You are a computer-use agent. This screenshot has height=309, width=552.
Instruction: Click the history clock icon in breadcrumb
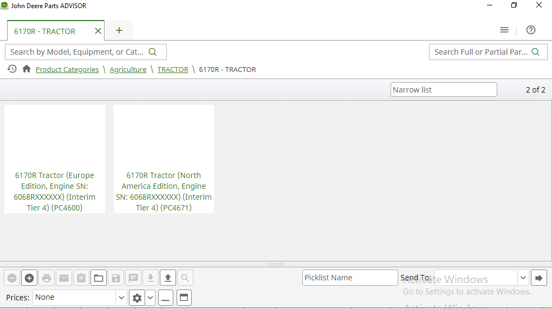12,69
